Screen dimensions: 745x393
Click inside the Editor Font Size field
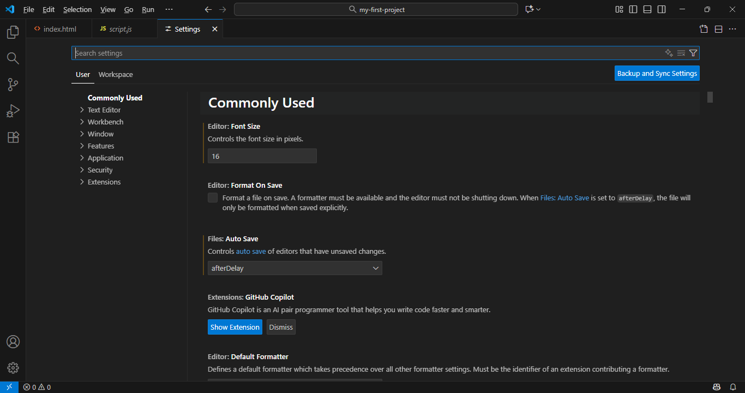pyautogui.click(x=262, y=156)
